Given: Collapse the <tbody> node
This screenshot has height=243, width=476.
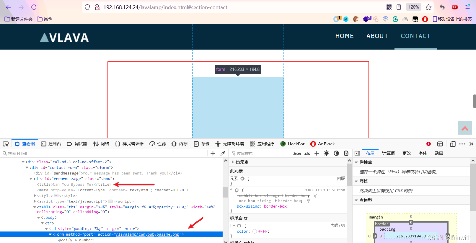Looking at the screenshot, I should tap(39, 218).
